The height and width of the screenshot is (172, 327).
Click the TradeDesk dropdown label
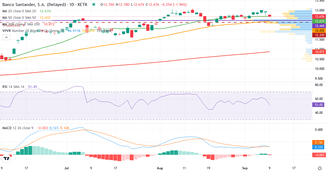coord(14,25)
